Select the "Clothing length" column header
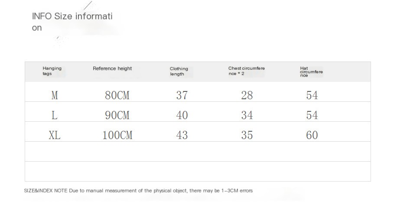The width and height of the screenshot is (397, 211). point(179,71)
